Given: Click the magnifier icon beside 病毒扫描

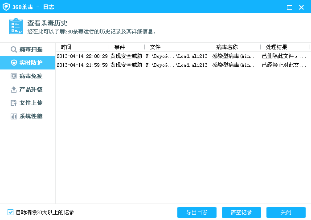Looking at the screenshot, I should [x=14, y=49].
